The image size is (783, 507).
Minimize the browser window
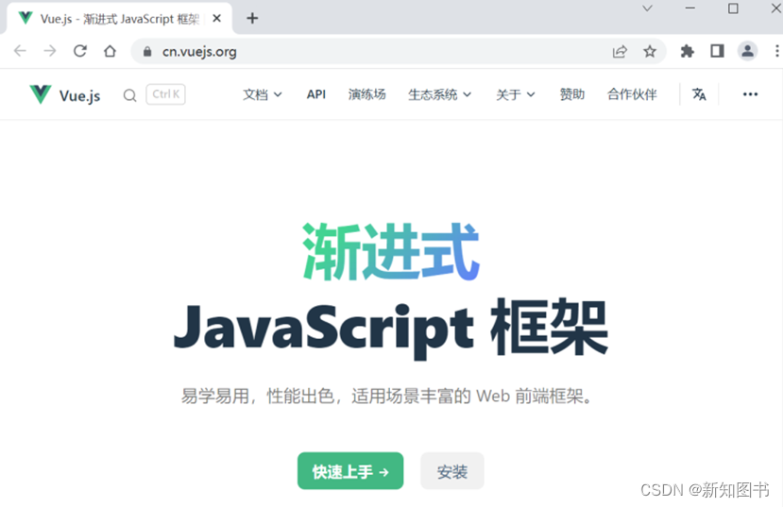click(x=690, y=8)
